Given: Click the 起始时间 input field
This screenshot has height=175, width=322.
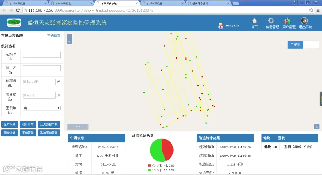Looking at the screenshot, I should coord(42,55).
